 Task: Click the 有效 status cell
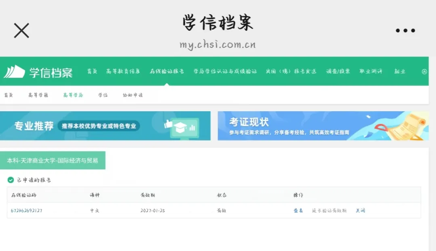[221, 210]
